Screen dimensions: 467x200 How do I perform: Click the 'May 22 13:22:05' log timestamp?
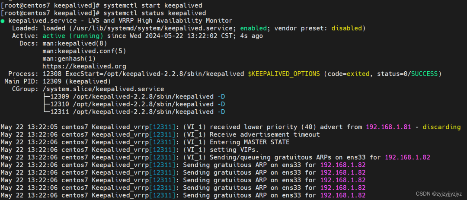(29, 127)
